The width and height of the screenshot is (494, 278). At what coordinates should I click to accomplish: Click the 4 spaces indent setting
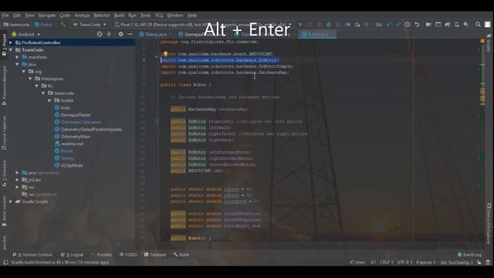pos(426,263)
